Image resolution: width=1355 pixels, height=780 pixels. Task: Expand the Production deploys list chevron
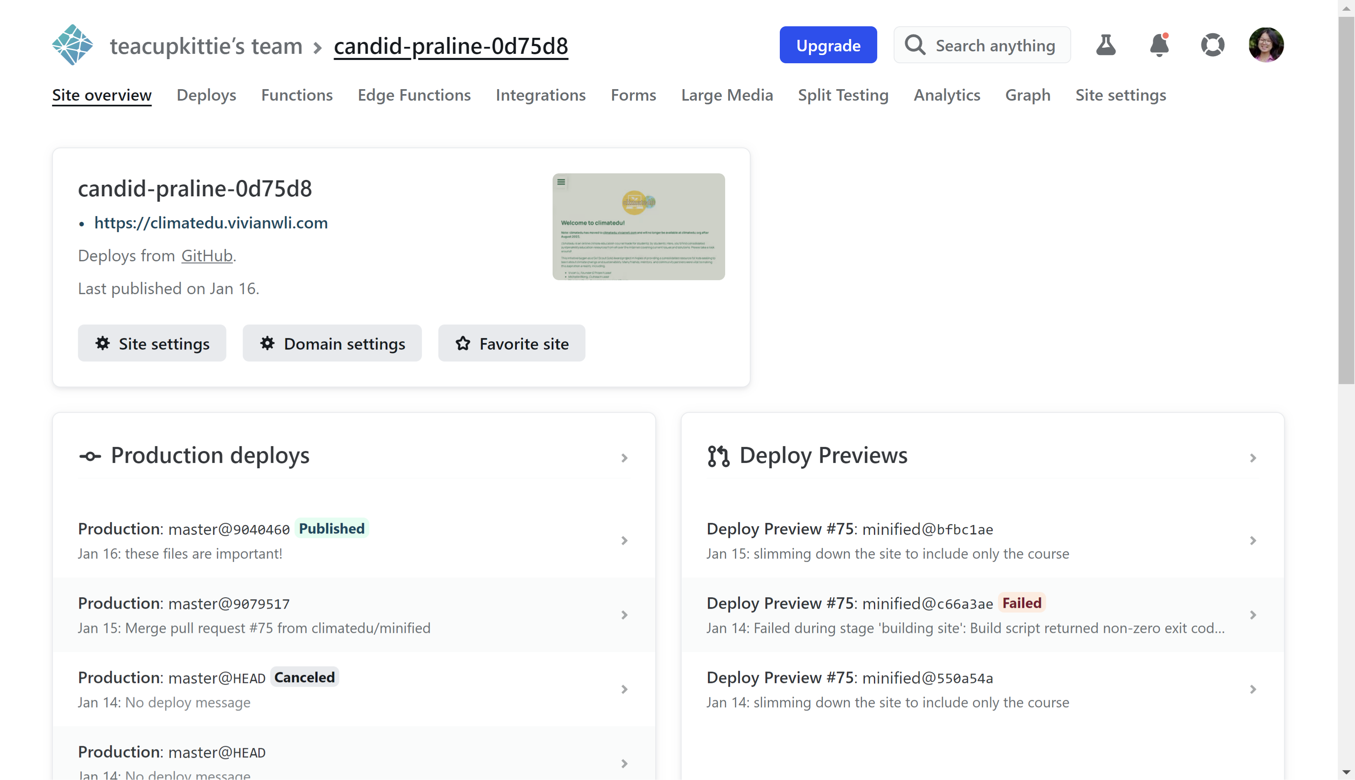624,458
